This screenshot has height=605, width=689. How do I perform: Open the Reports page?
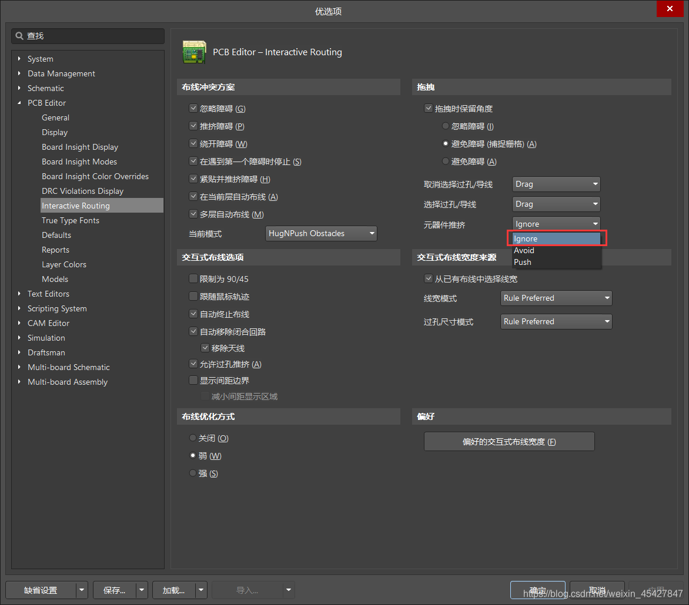click(55, 250)
